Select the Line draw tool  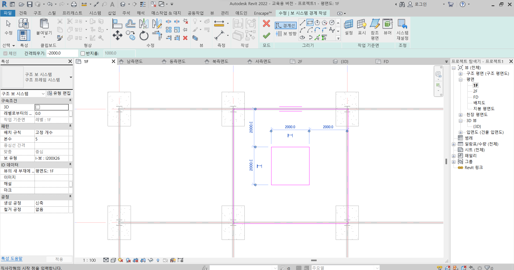click(303, 22)
